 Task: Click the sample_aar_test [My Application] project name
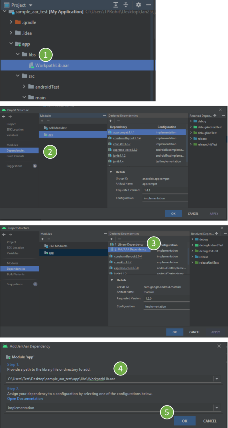[50, 12]
